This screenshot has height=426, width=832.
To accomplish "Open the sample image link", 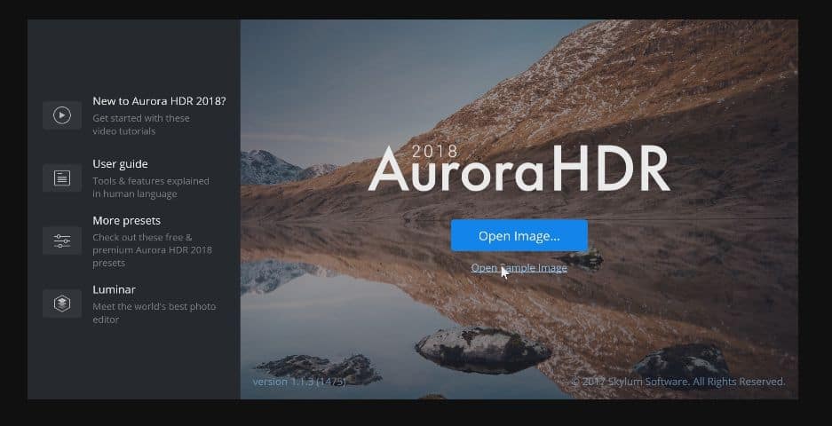I will click(x=519, y=268).
